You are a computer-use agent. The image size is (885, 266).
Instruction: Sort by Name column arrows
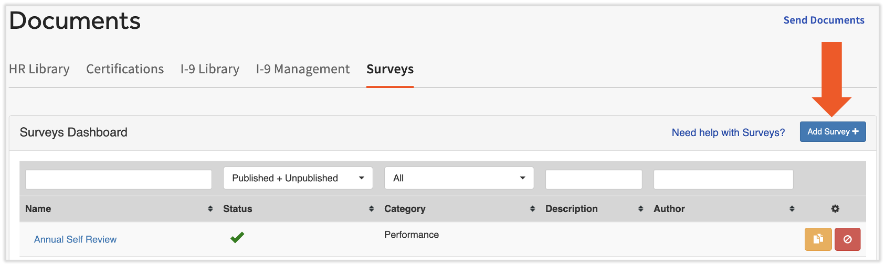pos(210,209)
